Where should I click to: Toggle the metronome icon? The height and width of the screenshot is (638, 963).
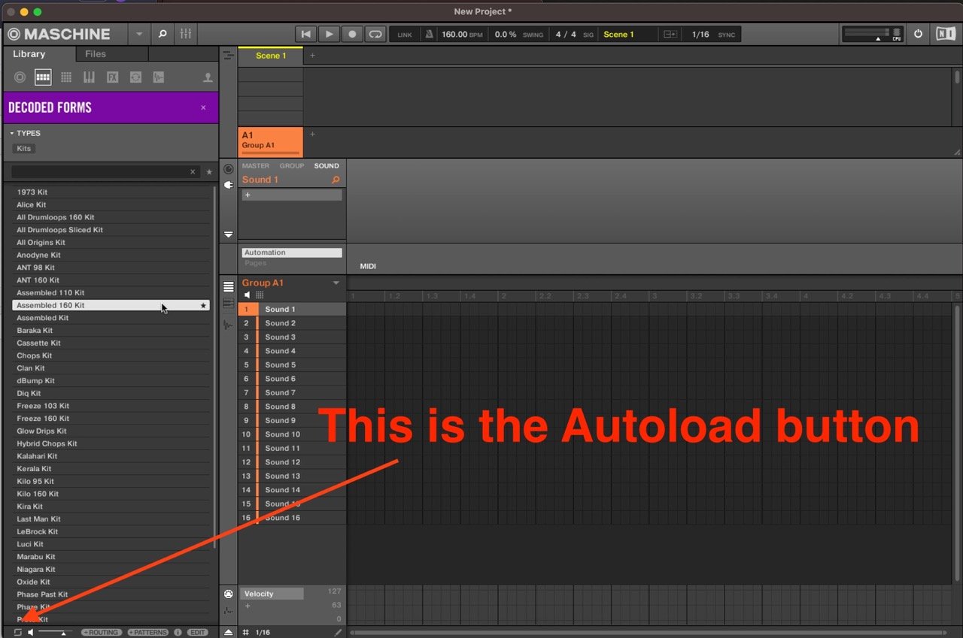(x=429, y=35)
